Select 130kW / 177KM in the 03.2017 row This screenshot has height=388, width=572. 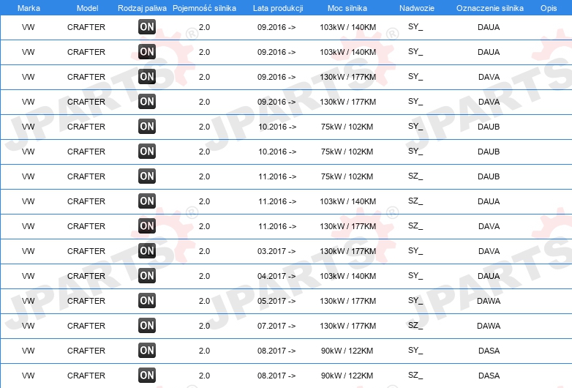(347, 251)
